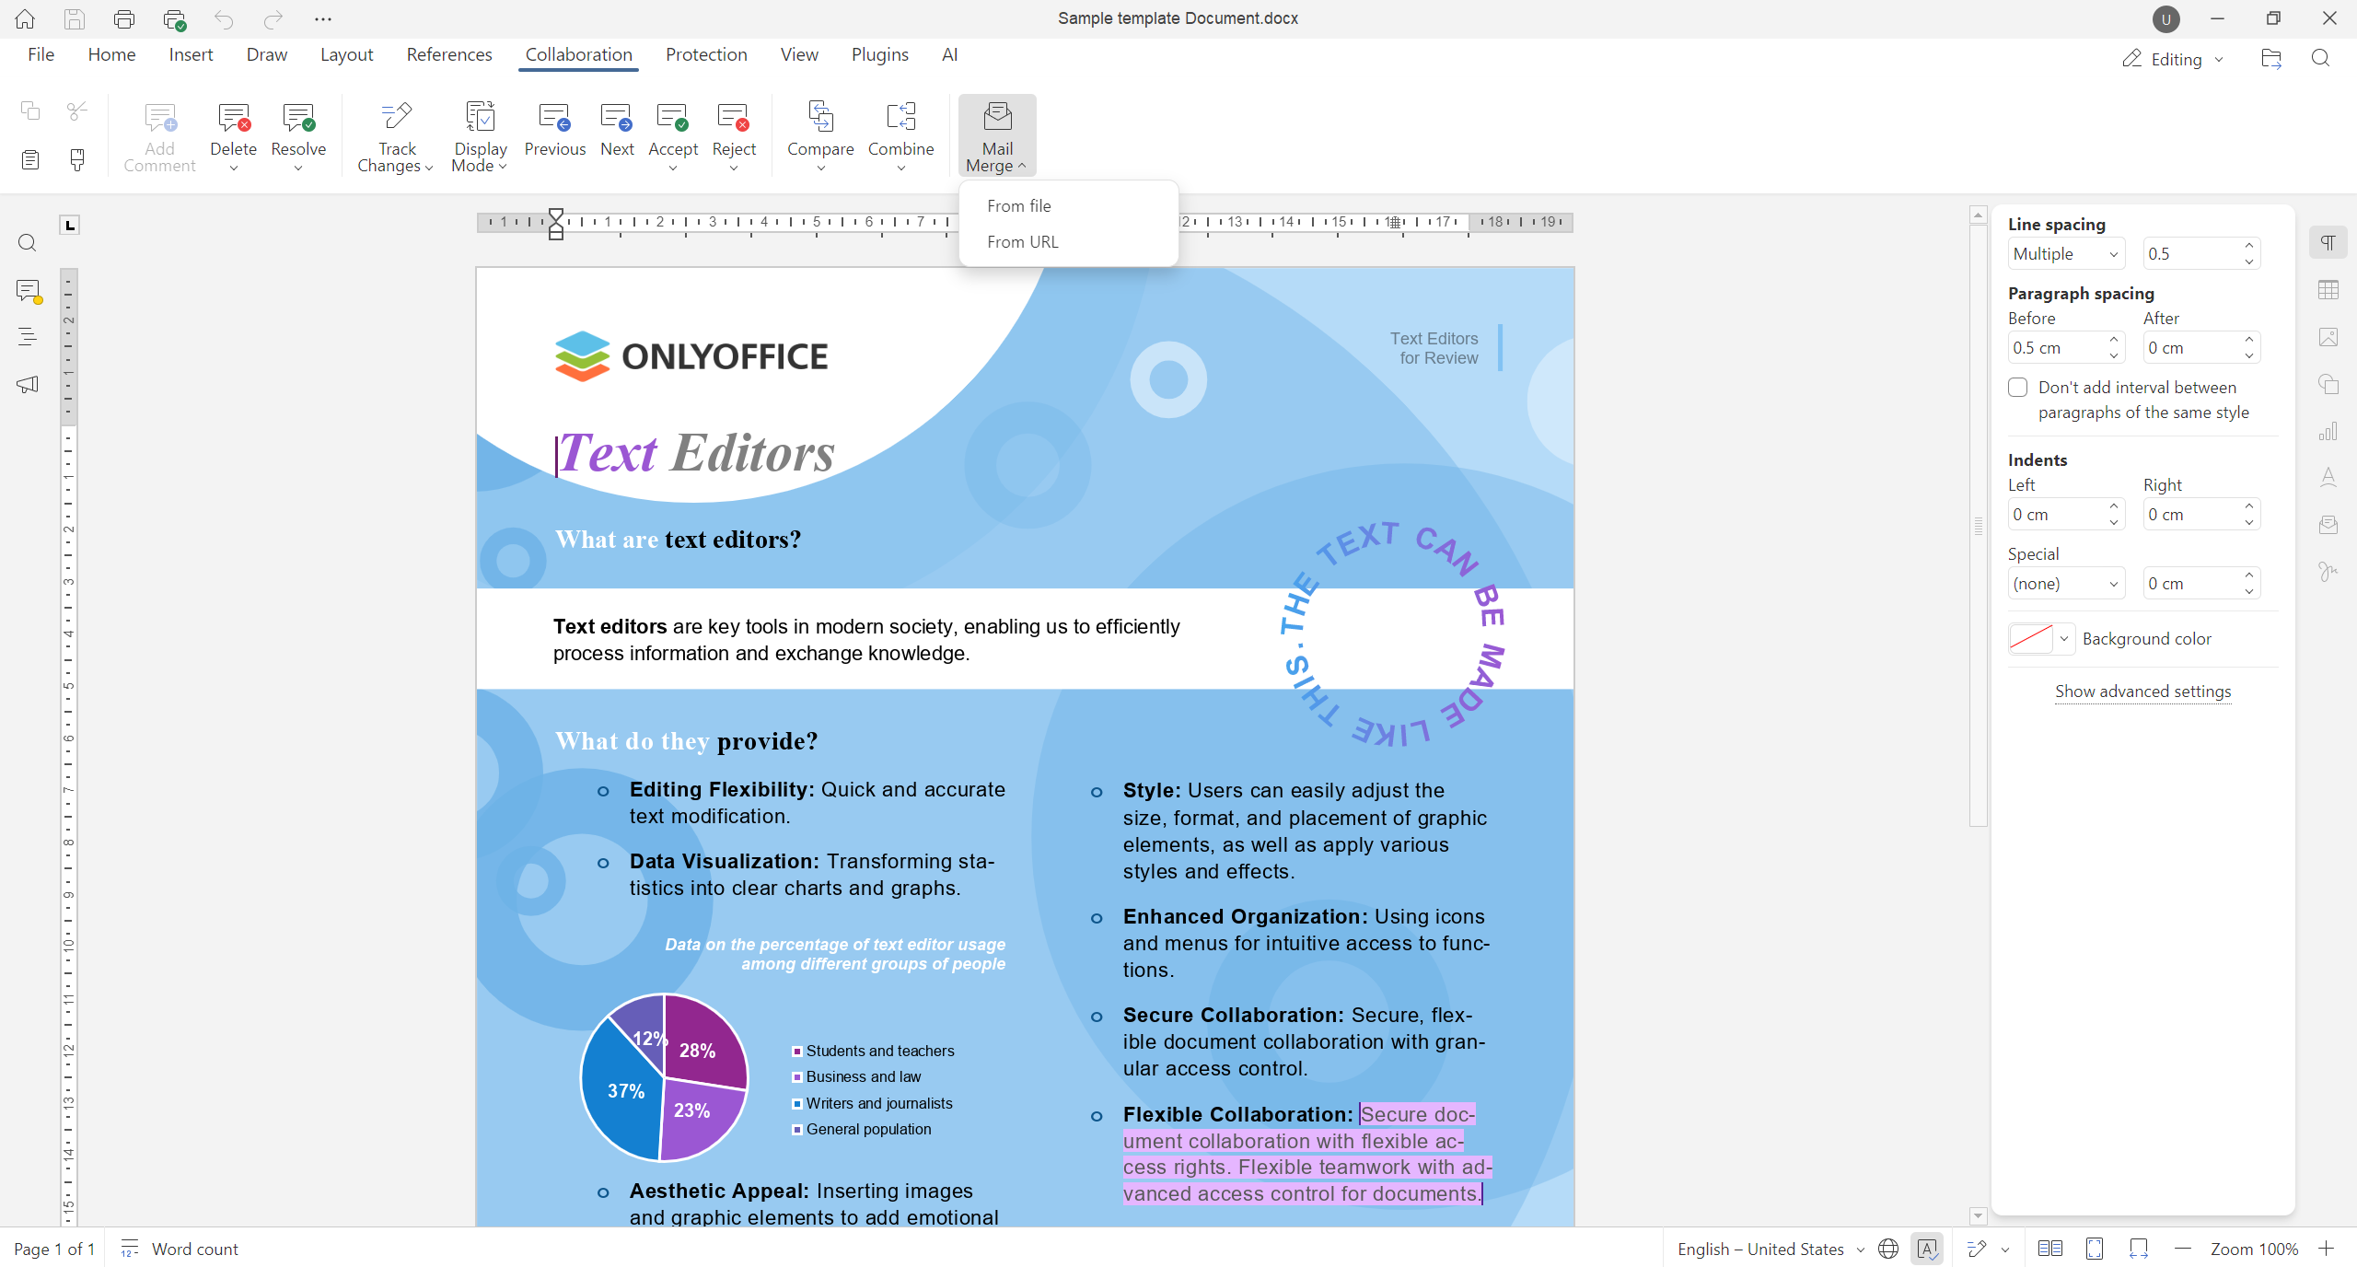Screen dimensions: 2357x1267
Task: Open Image settings in right sidebar
Action: 2329,336
